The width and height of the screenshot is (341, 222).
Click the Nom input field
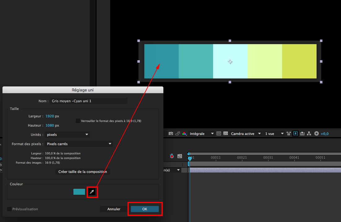point(89,101)
